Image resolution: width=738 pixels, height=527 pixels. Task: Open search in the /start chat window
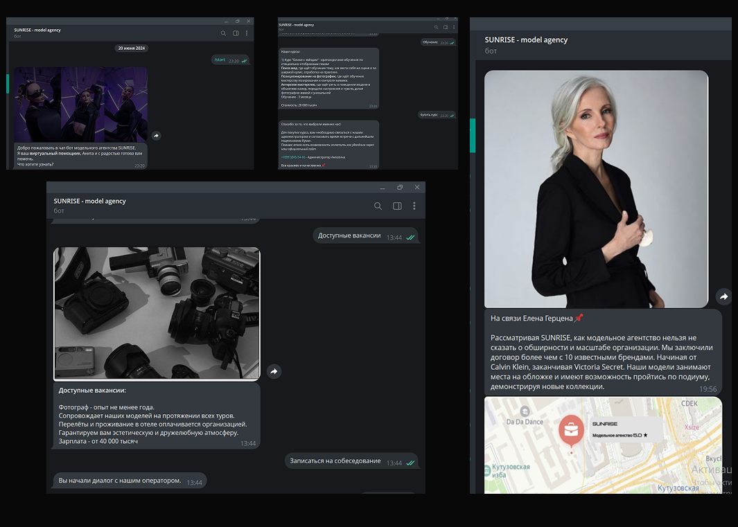pos(223,33)
